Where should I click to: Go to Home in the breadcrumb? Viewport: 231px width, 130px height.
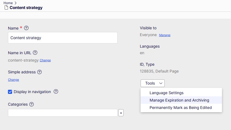8,3
